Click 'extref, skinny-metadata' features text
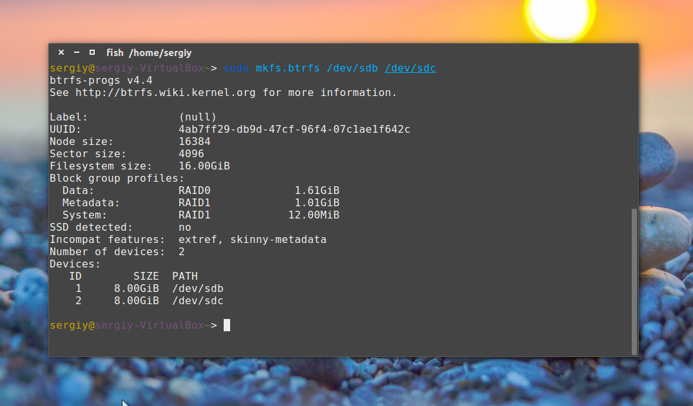The image size is (693, 406). [252, 240]
